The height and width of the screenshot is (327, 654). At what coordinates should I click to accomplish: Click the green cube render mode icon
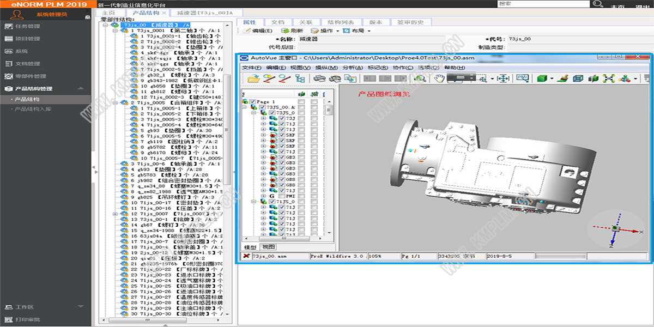pyautogui.click(x=542, y=78)
